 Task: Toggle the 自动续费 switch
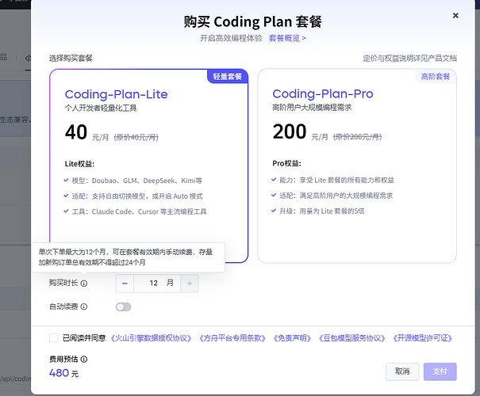click(123, 307)
